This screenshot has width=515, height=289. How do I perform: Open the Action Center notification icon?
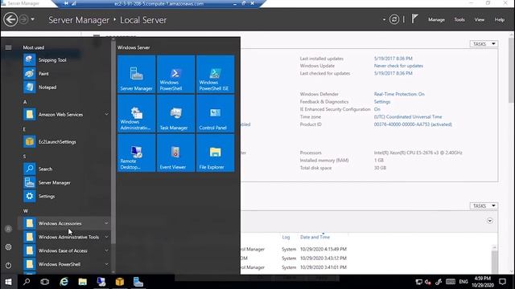(x=502, y=282)
